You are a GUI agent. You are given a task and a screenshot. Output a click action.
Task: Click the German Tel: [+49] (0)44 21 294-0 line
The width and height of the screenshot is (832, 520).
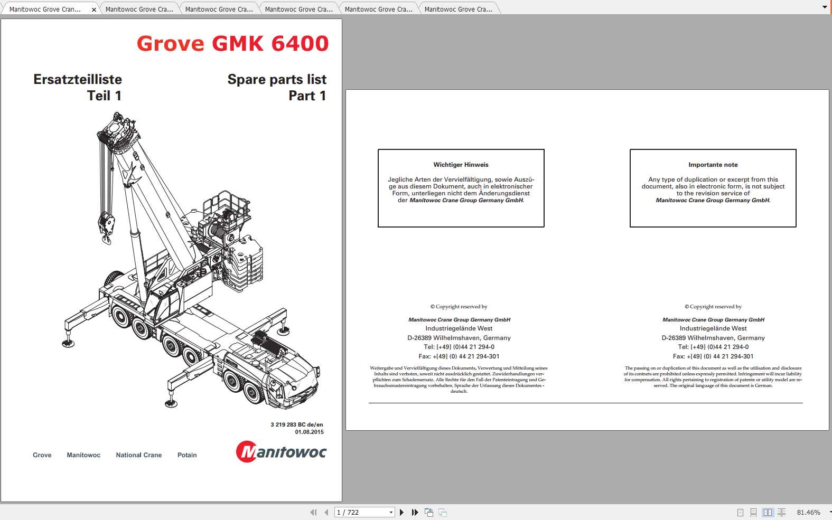(x=459, y=347)
